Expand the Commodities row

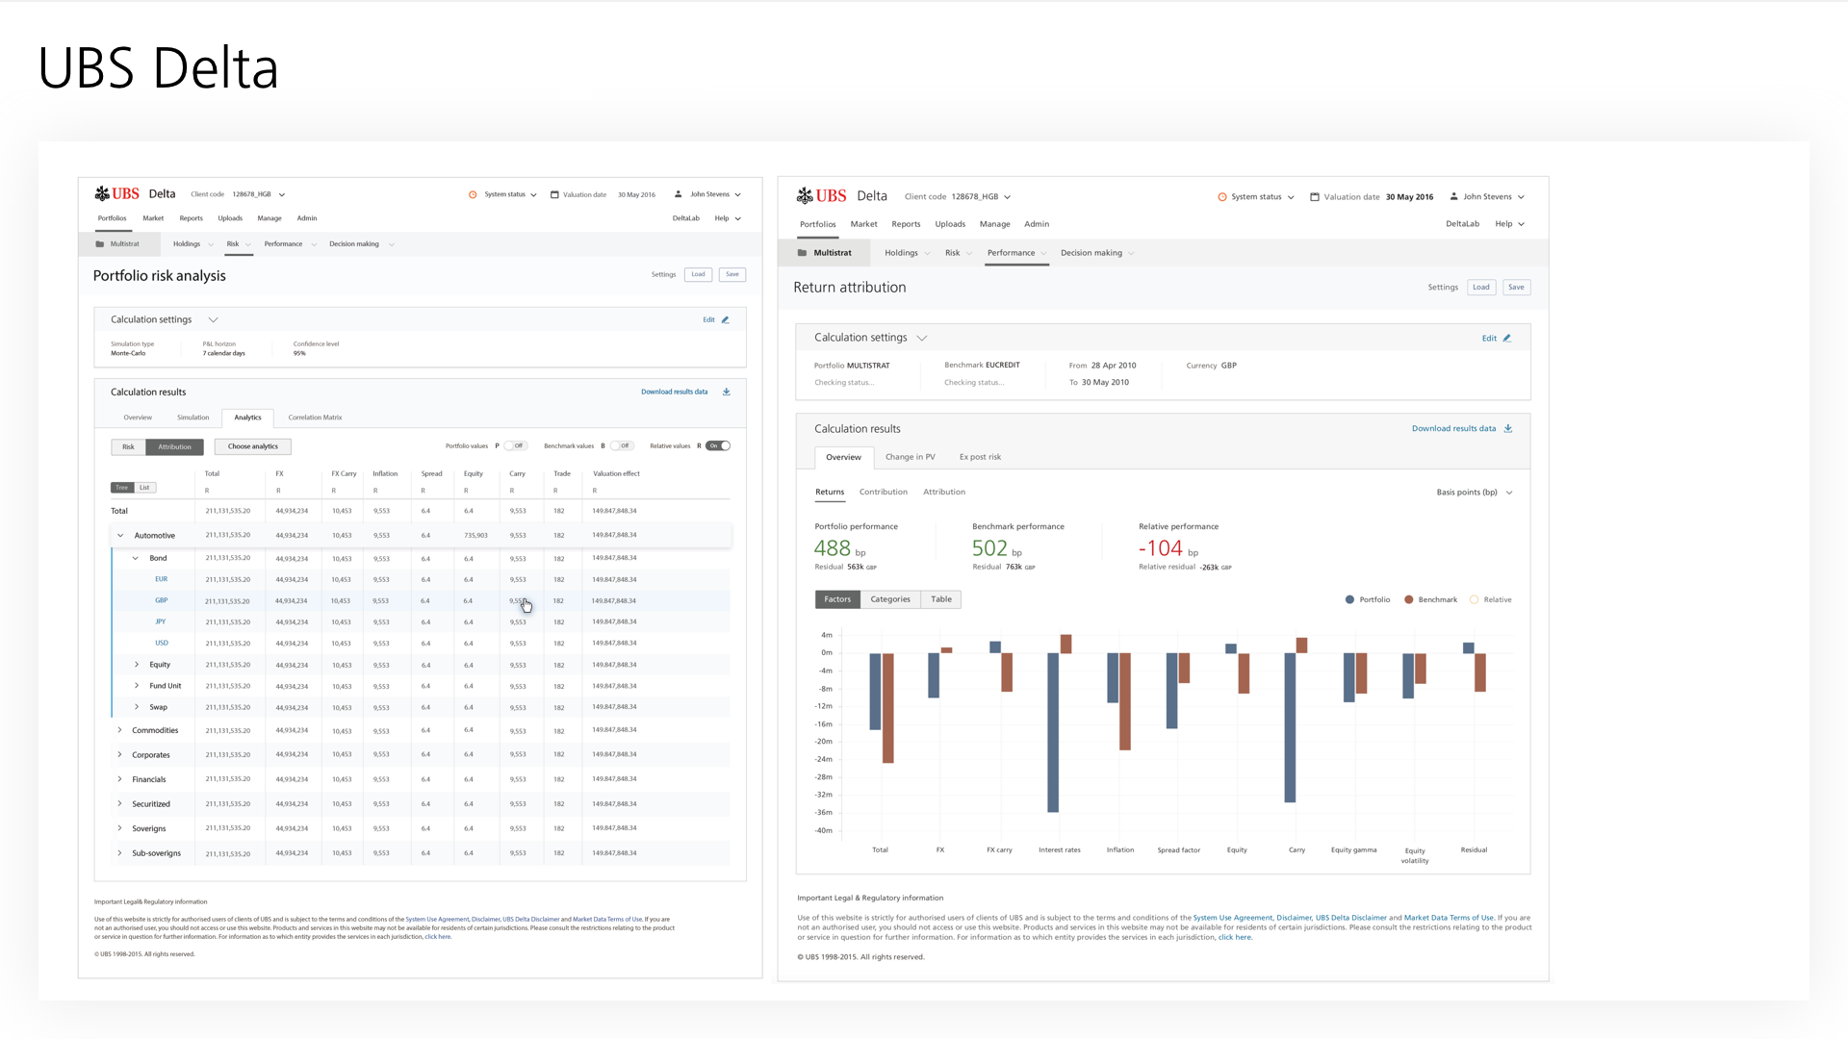click(120, 730)
